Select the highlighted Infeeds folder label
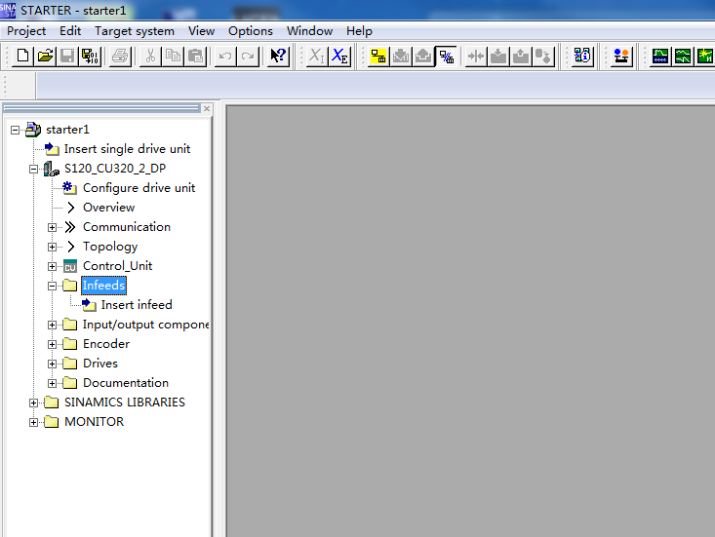The width and height of the screenshot is (715, 537). (x=104, y=286)
